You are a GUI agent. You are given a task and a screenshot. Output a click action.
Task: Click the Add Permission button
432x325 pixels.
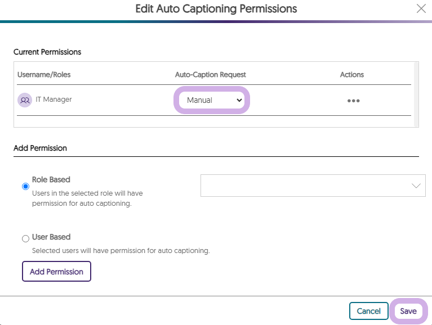click(x=56, y=272)
